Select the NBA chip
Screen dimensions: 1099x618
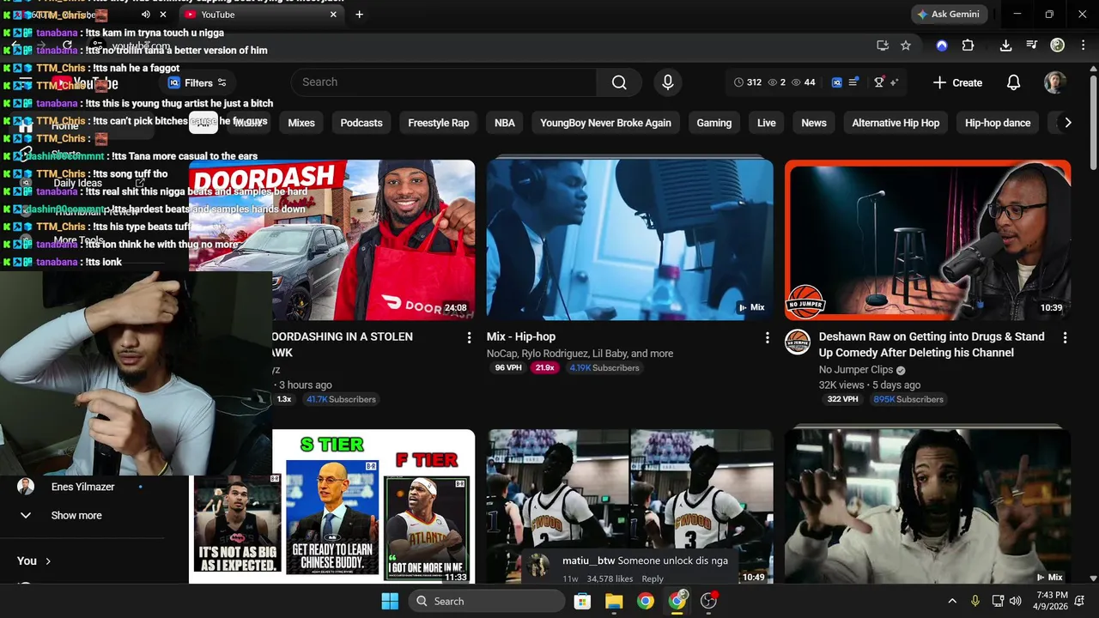click(505, 123)
